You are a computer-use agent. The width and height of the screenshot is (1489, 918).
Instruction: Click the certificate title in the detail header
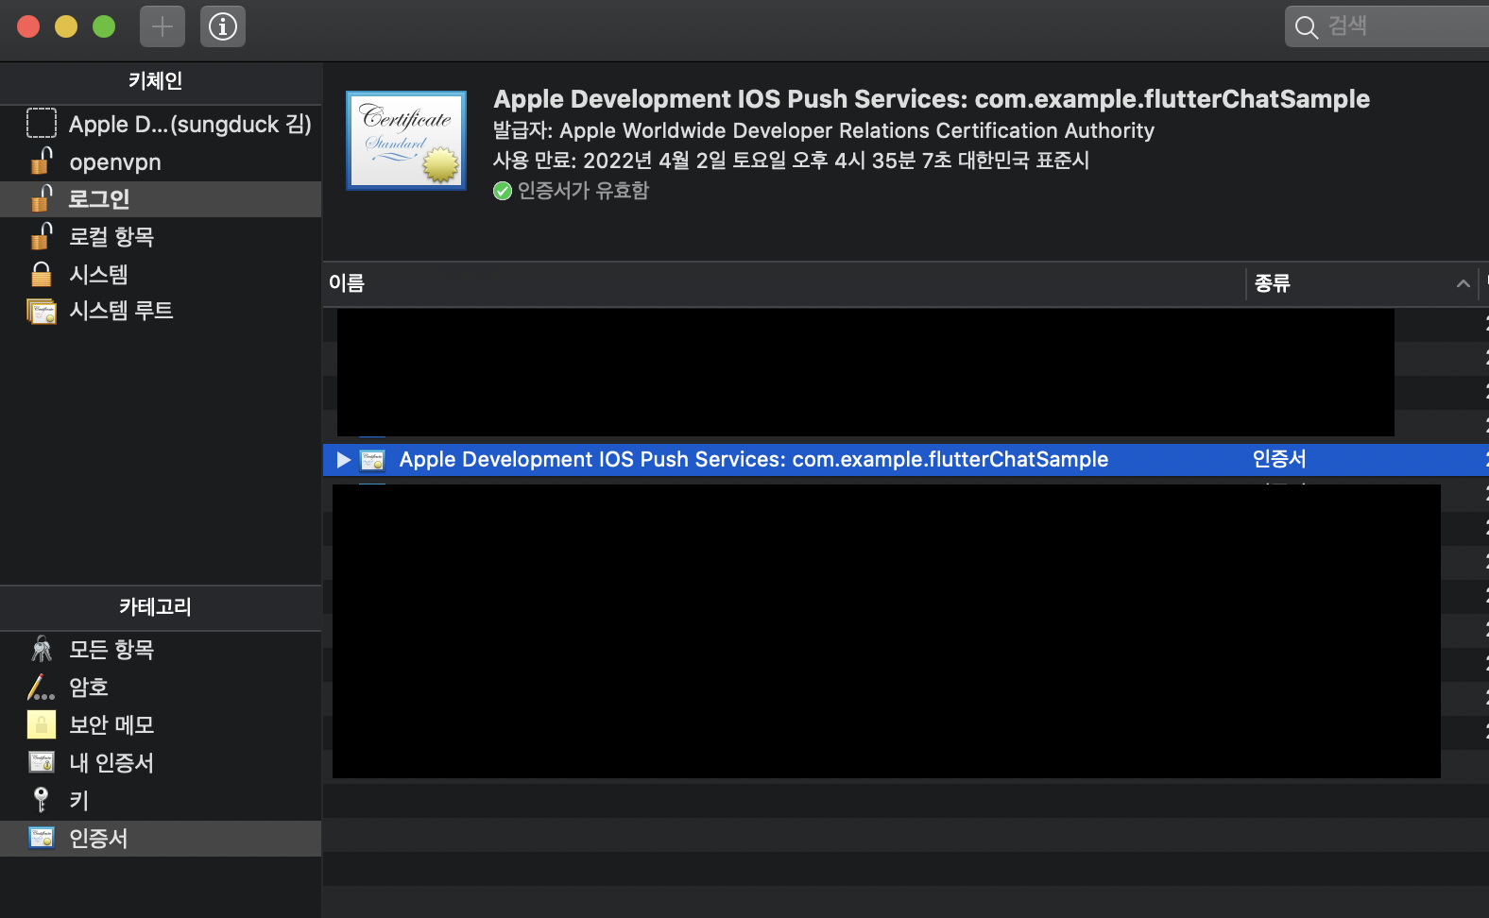point(932,99)
